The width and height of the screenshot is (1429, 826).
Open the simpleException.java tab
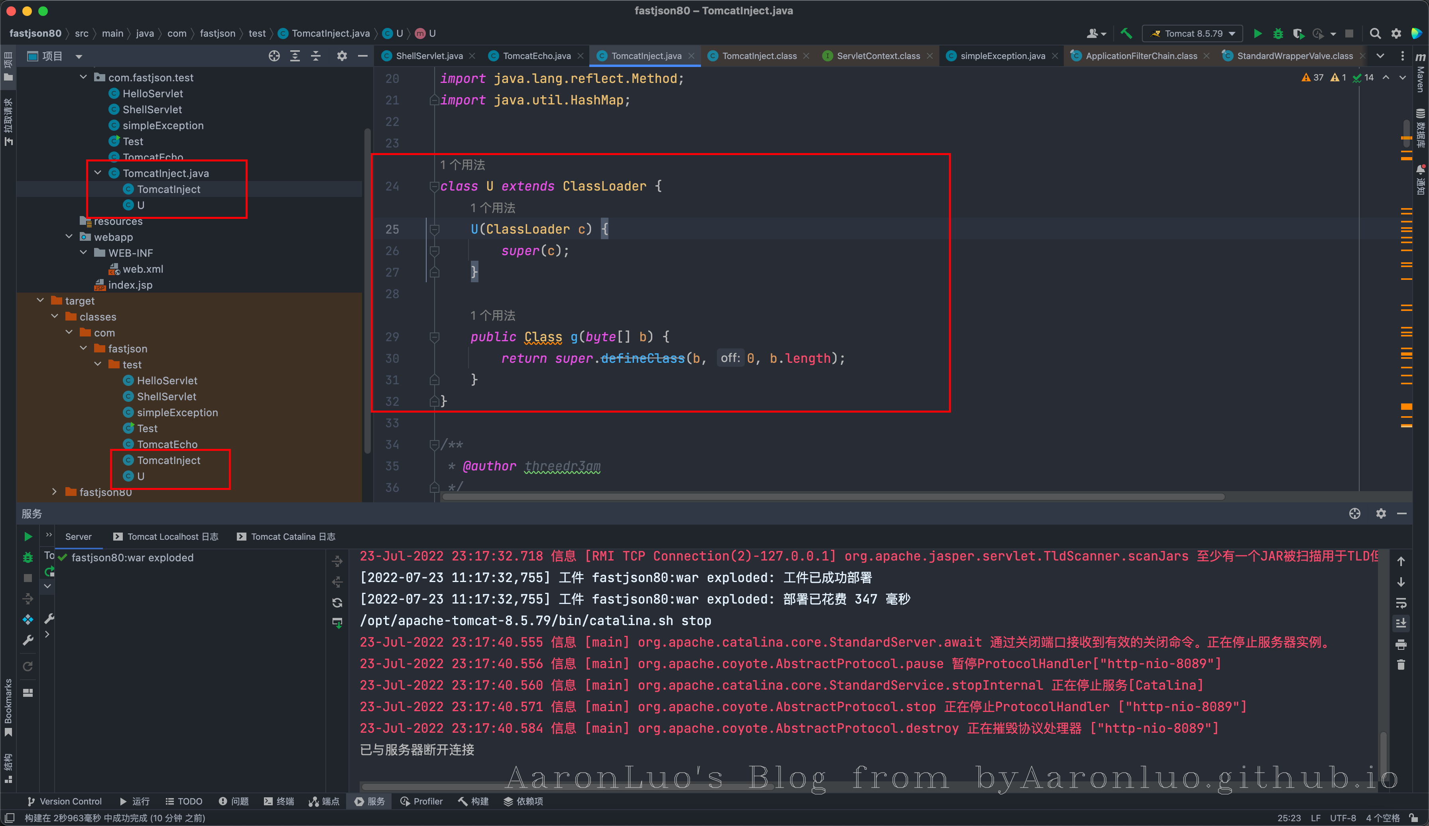pyautogui.click(x=1002, y=55)
